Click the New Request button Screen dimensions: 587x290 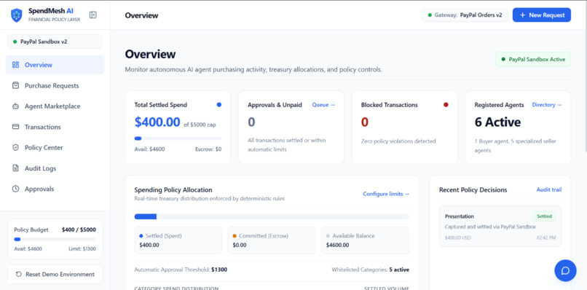pyautogui.click(x=542, y=15)
